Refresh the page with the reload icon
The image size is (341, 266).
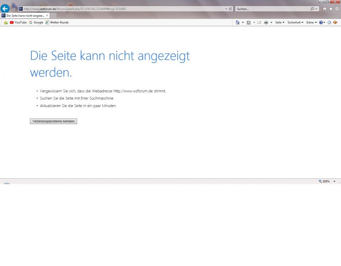coord(231,9)
